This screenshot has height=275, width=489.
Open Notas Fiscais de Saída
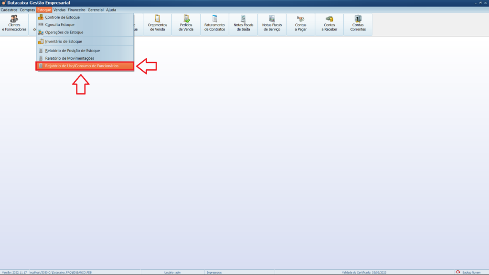243,23
